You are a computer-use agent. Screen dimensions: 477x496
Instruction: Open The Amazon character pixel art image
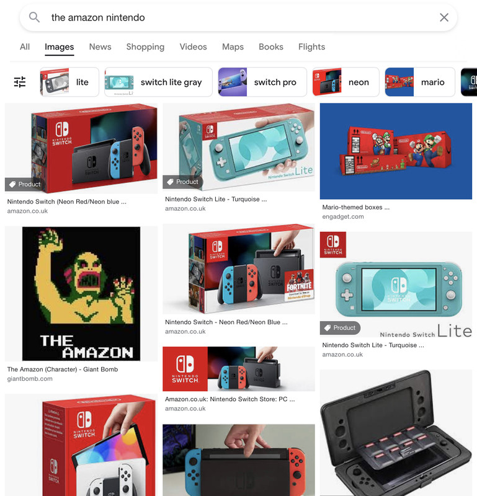81,293
